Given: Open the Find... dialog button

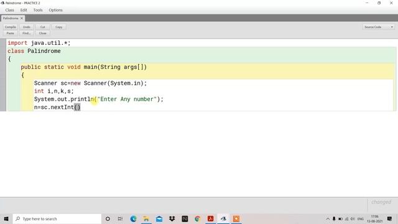Looking at the screenshot, I should [26, 33].
